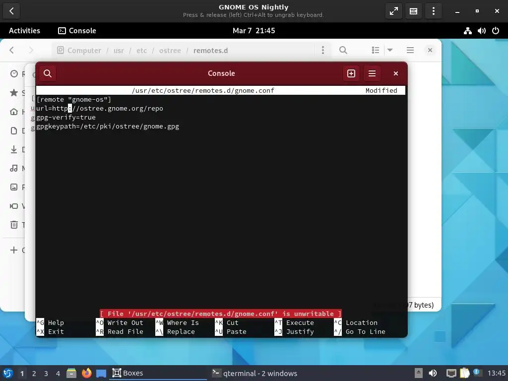The width and height of the screenshot is (508, 381).
Task: Click nano's ^G Help shortcut
Action: (50, 322)
